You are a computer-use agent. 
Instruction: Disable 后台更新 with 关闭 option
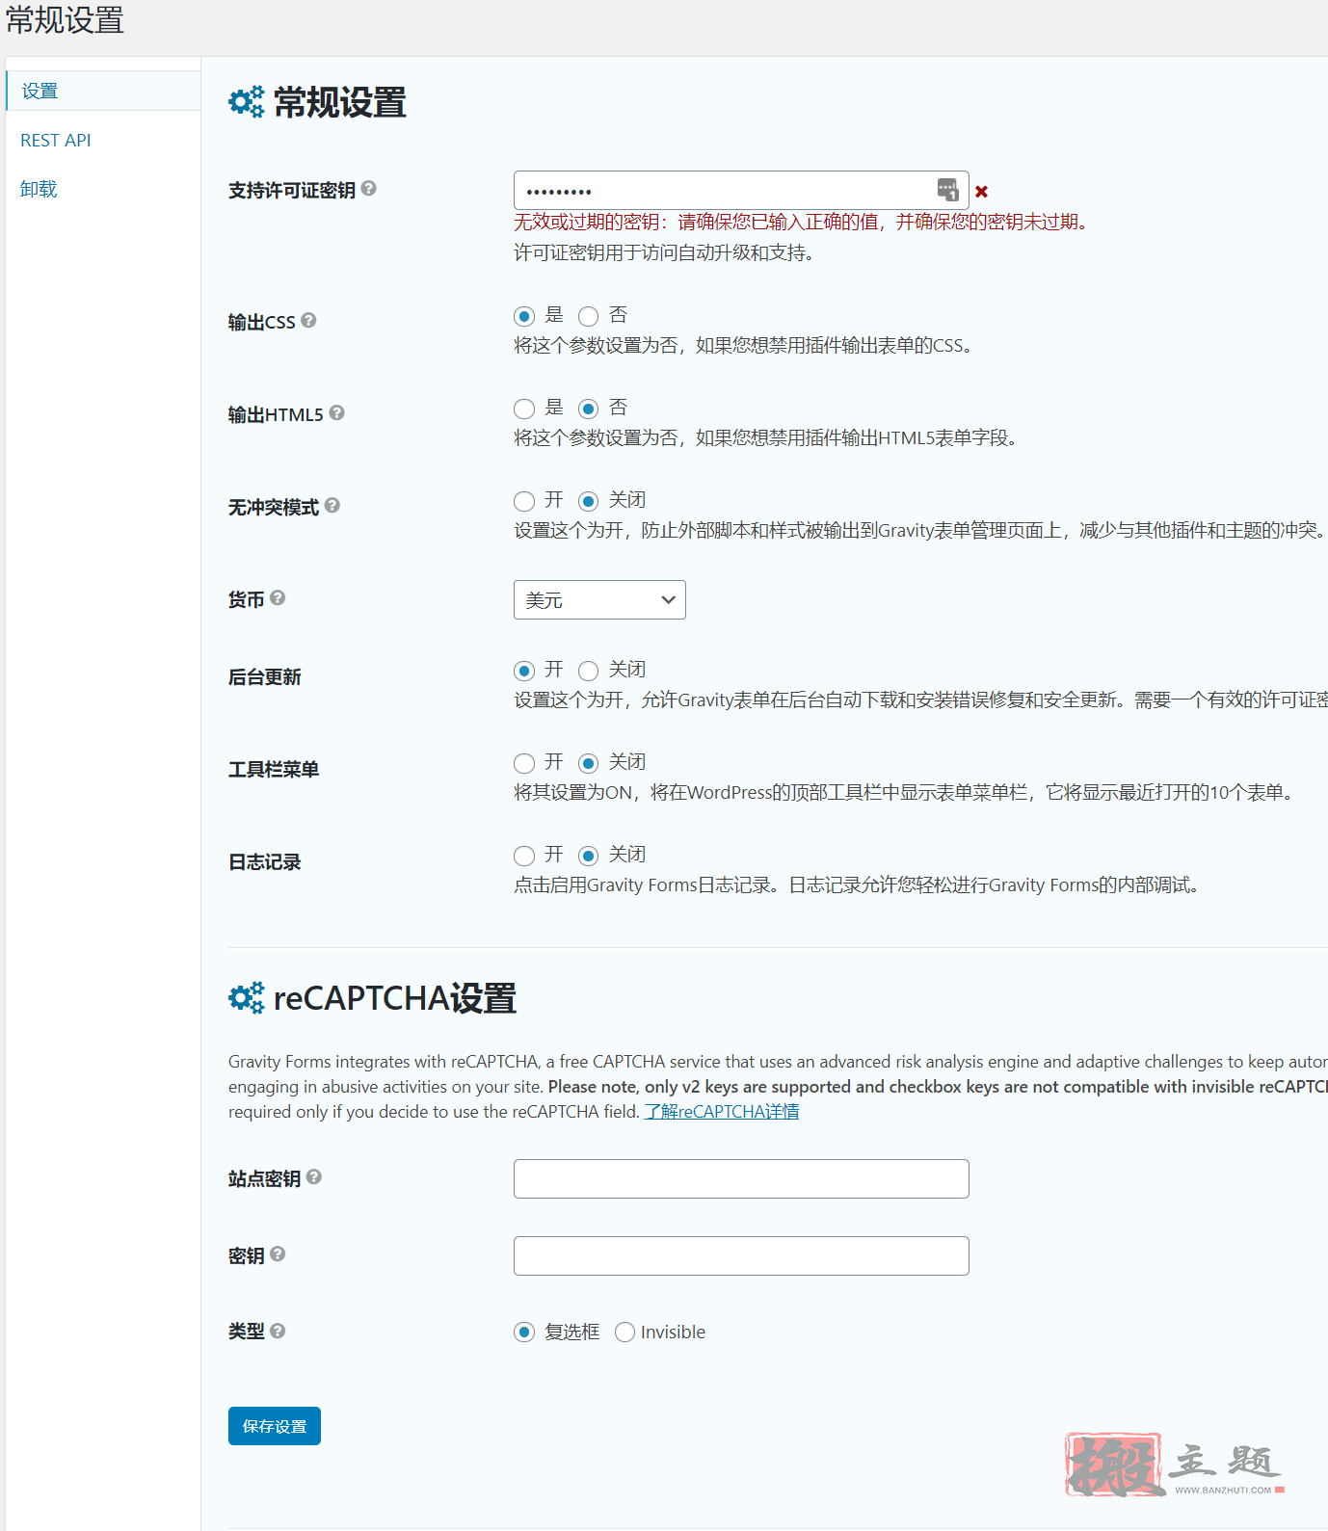(x=588, y=671)
